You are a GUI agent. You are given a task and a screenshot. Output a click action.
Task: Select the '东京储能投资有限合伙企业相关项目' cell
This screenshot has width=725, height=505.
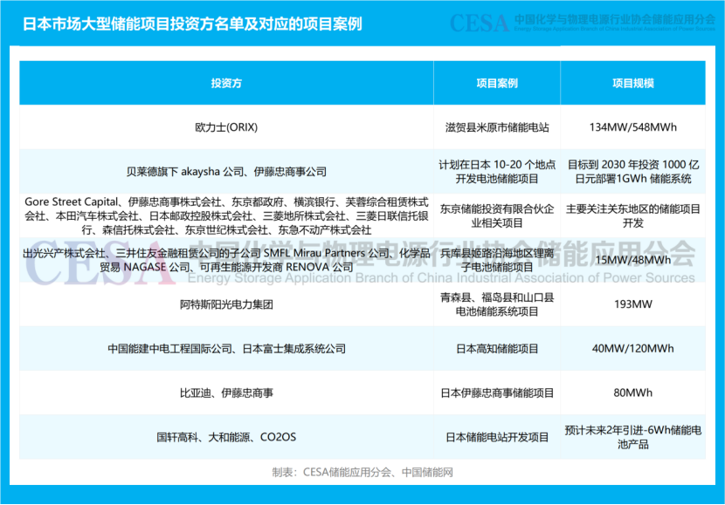[x=497, y=215]
